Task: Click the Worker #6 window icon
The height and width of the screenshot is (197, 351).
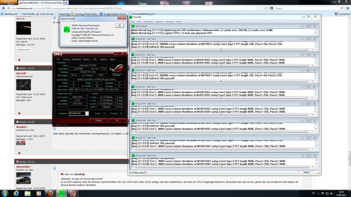Action: click(133, 120)
